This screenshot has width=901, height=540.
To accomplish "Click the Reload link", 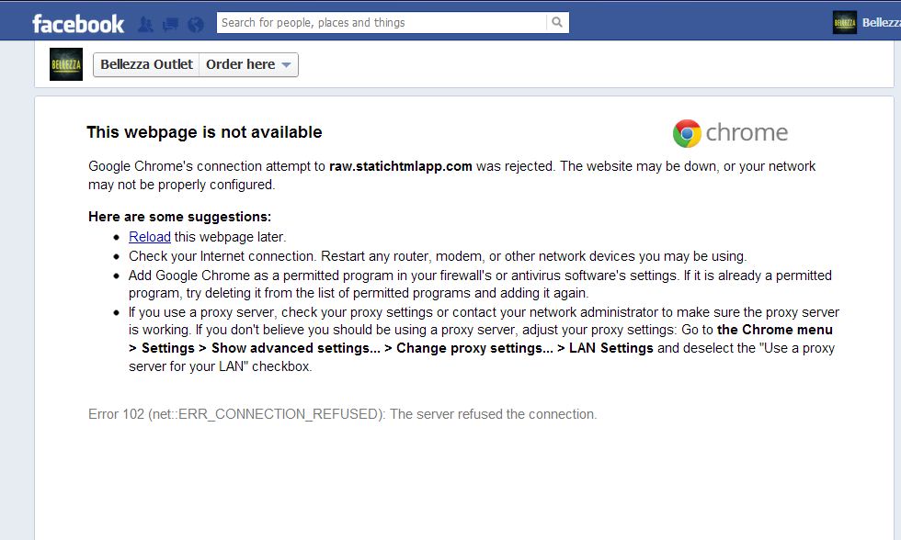I will click(x=150, y=237).
